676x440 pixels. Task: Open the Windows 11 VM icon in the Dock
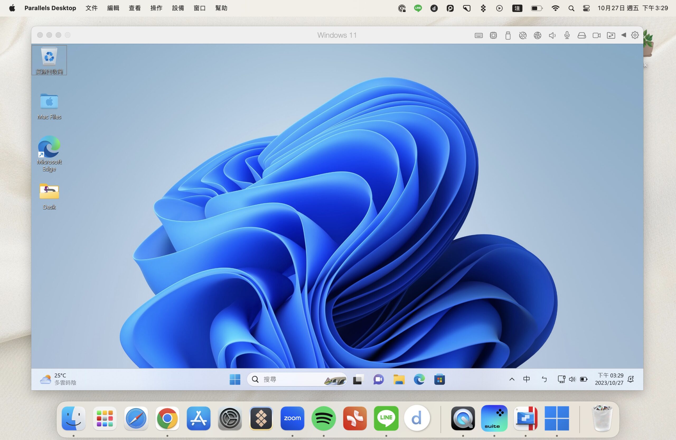pos(557,418)
